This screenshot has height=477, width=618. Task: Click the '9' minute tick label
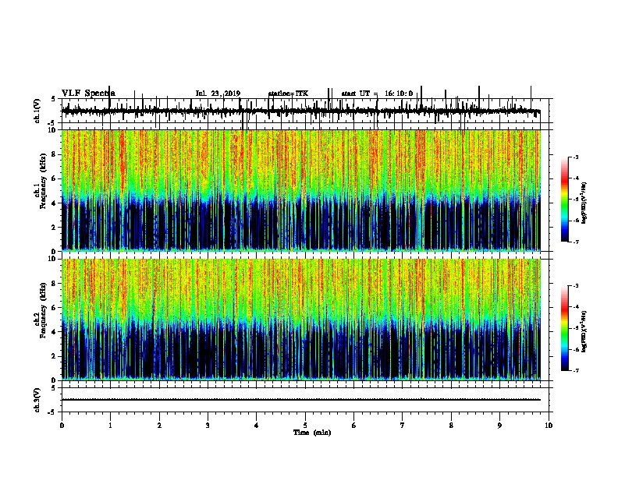pyautogui.click(x=499, y=425)
